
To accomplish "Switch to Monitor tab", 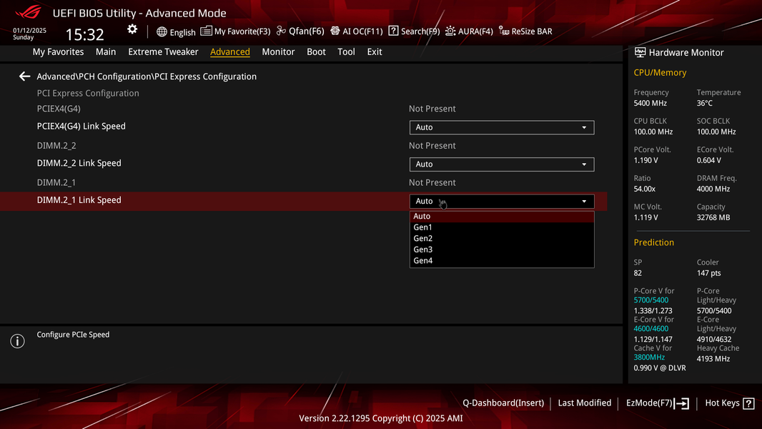I will (278, 51).
